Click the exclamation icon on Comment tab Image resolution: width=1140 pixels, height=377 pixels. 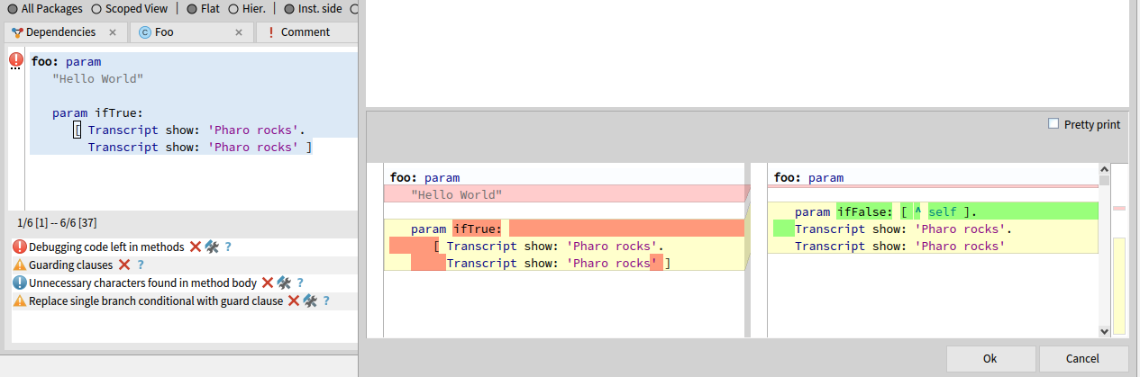271,32
